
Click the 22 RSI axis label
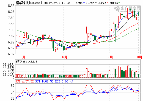coord(13,99)
